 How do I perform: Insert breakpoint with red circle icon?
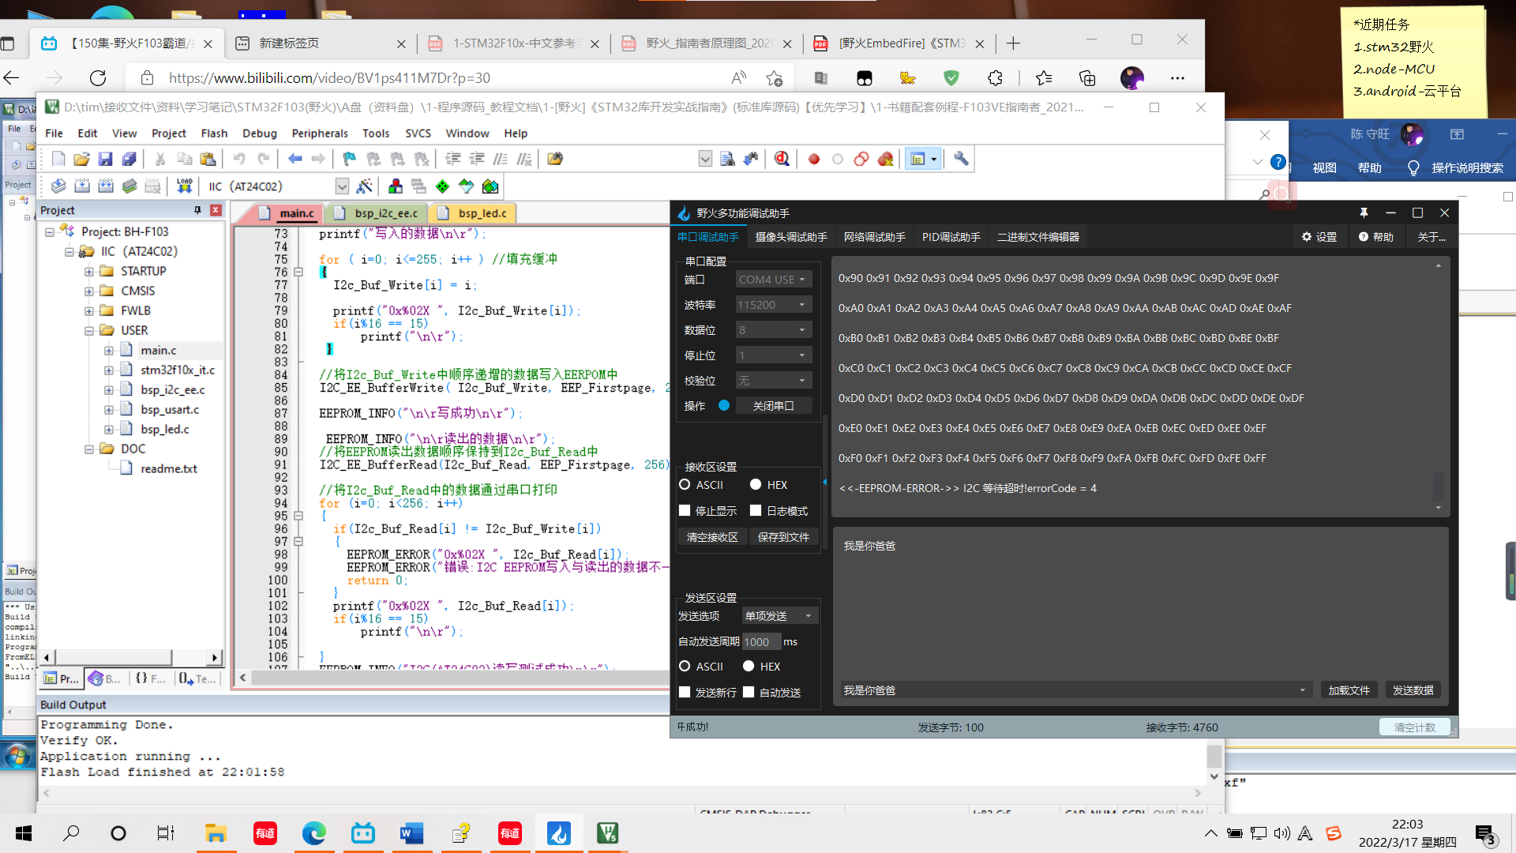point(813,159)
